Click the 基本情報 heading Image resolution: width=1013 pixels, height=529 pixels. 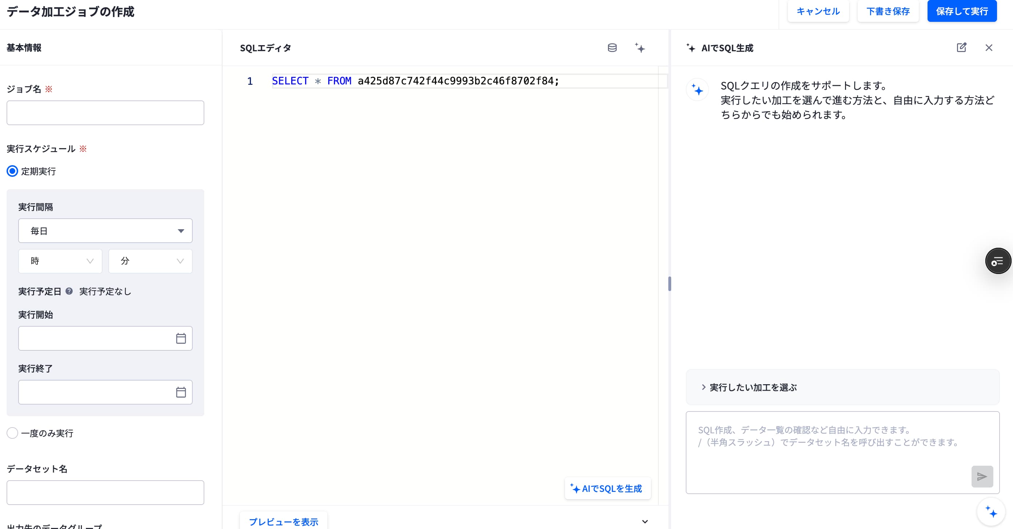pos(24,48)
